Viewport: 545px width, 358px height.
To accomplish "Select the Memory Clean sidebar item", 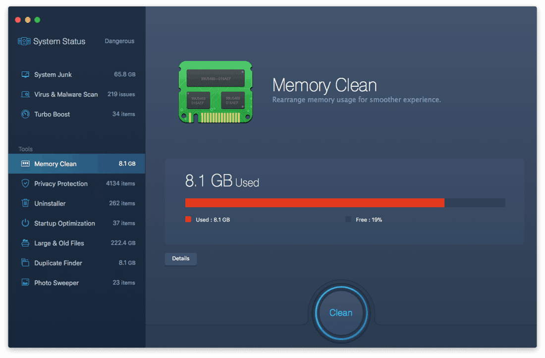I will [55, 164].
